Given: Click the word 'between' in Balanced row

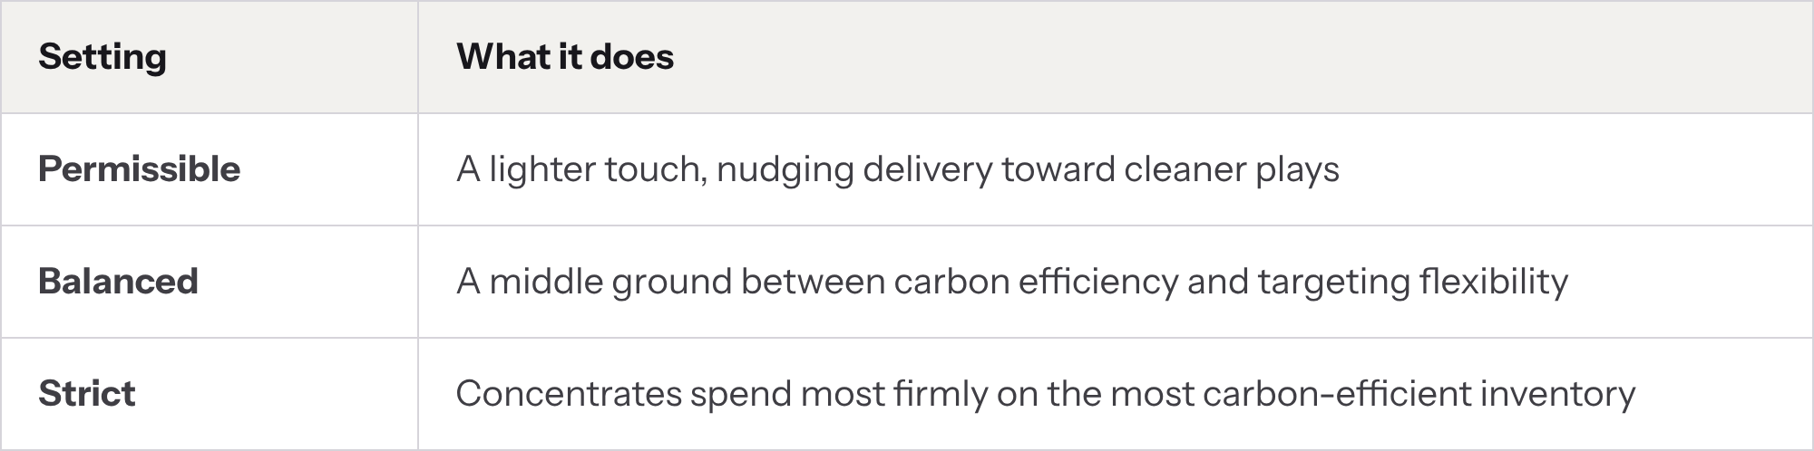Looking at the screenshot, I should (x=813, y=282).
